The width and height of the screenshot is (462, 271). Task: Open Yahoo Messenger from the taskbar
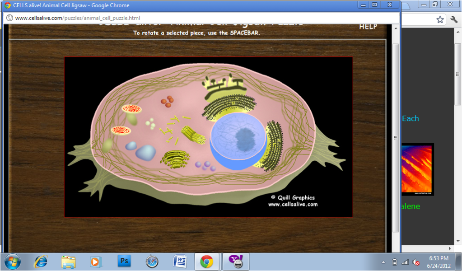click(235, 262)
